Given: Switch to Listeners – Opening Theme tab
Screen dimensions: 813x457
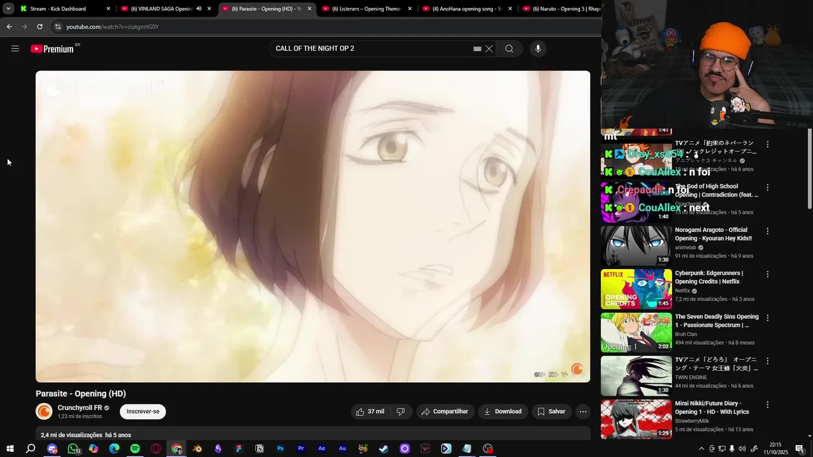Looking at the screenshot, I should [366, 9].
